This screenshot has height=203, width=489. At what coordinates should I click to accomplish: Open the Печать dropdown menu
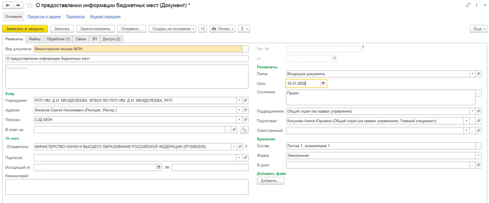click(x=222, y=29)
